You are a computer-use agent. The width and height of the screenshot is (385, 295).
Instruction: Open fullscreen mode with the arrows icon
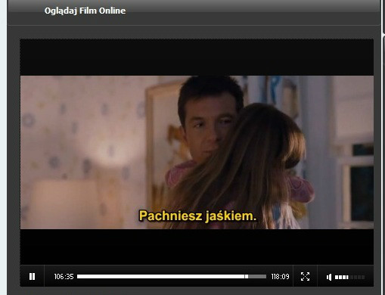coord(305,277)
